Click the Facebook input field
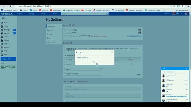191x107 pixels. coord(103,89)
